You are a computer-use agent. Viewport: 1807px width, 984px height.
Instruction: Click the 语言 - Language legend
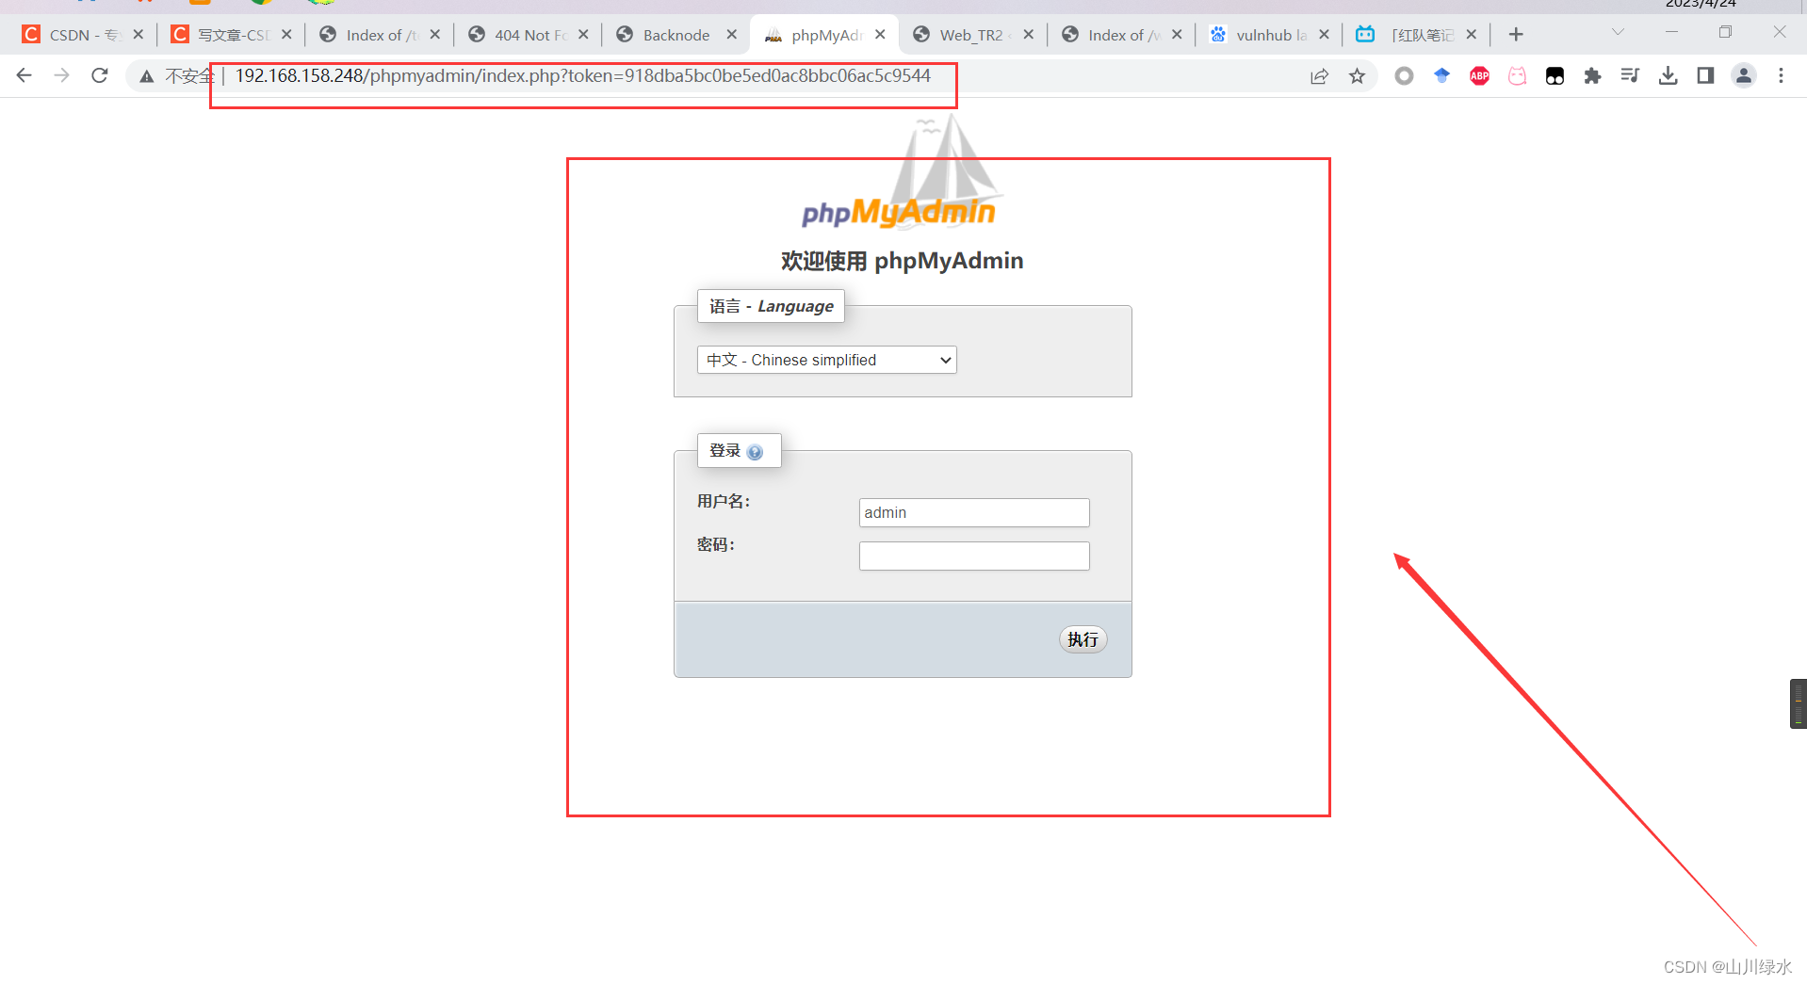pos(771,306)
